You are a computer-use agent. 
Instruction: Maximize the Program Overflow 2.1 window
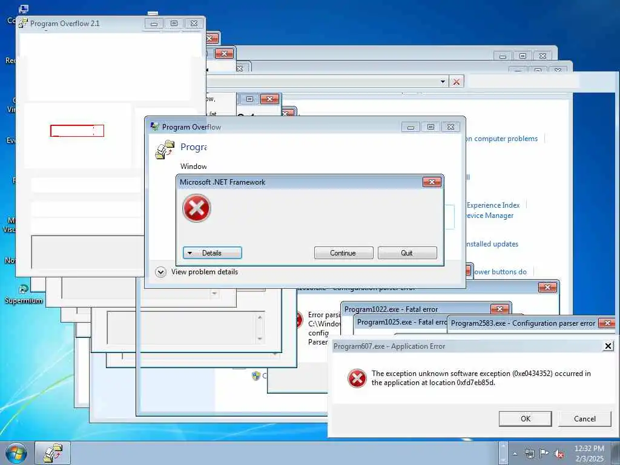click(x=174, y=24)
